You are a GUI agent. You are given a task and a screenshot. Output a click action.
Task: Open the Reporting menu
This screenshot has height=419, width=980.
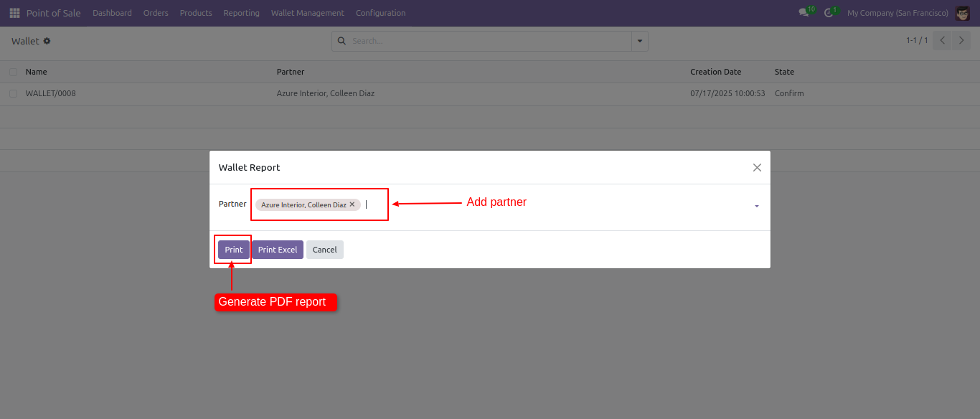click(241, 13)
